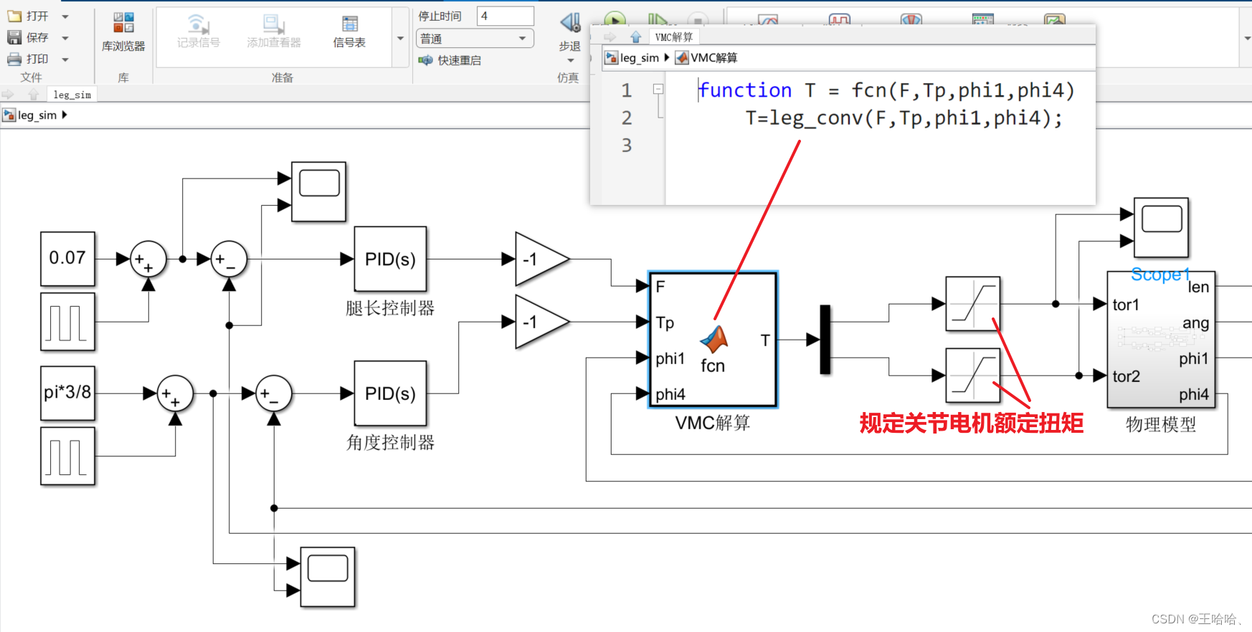Expand the 准备 gallery arrow
Image resolution: width=1252 pixels, height=632 pixels.
[400, 38]
